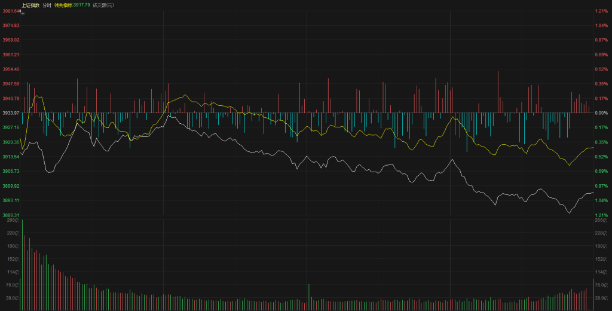Select the 0.00% label on right axis
The width and height of the screenshot is (612, 311).
click(601, 113)
